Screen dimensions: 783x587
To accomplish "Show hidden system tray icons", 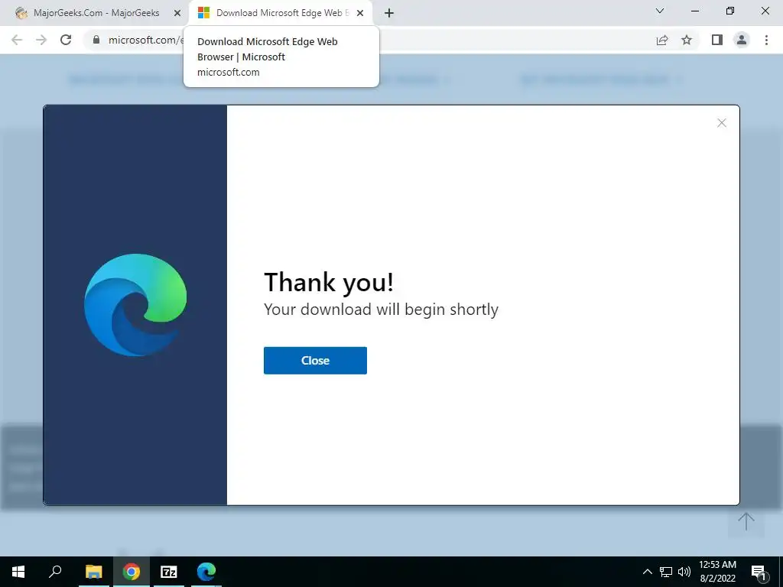I will (x=647, y=572).
